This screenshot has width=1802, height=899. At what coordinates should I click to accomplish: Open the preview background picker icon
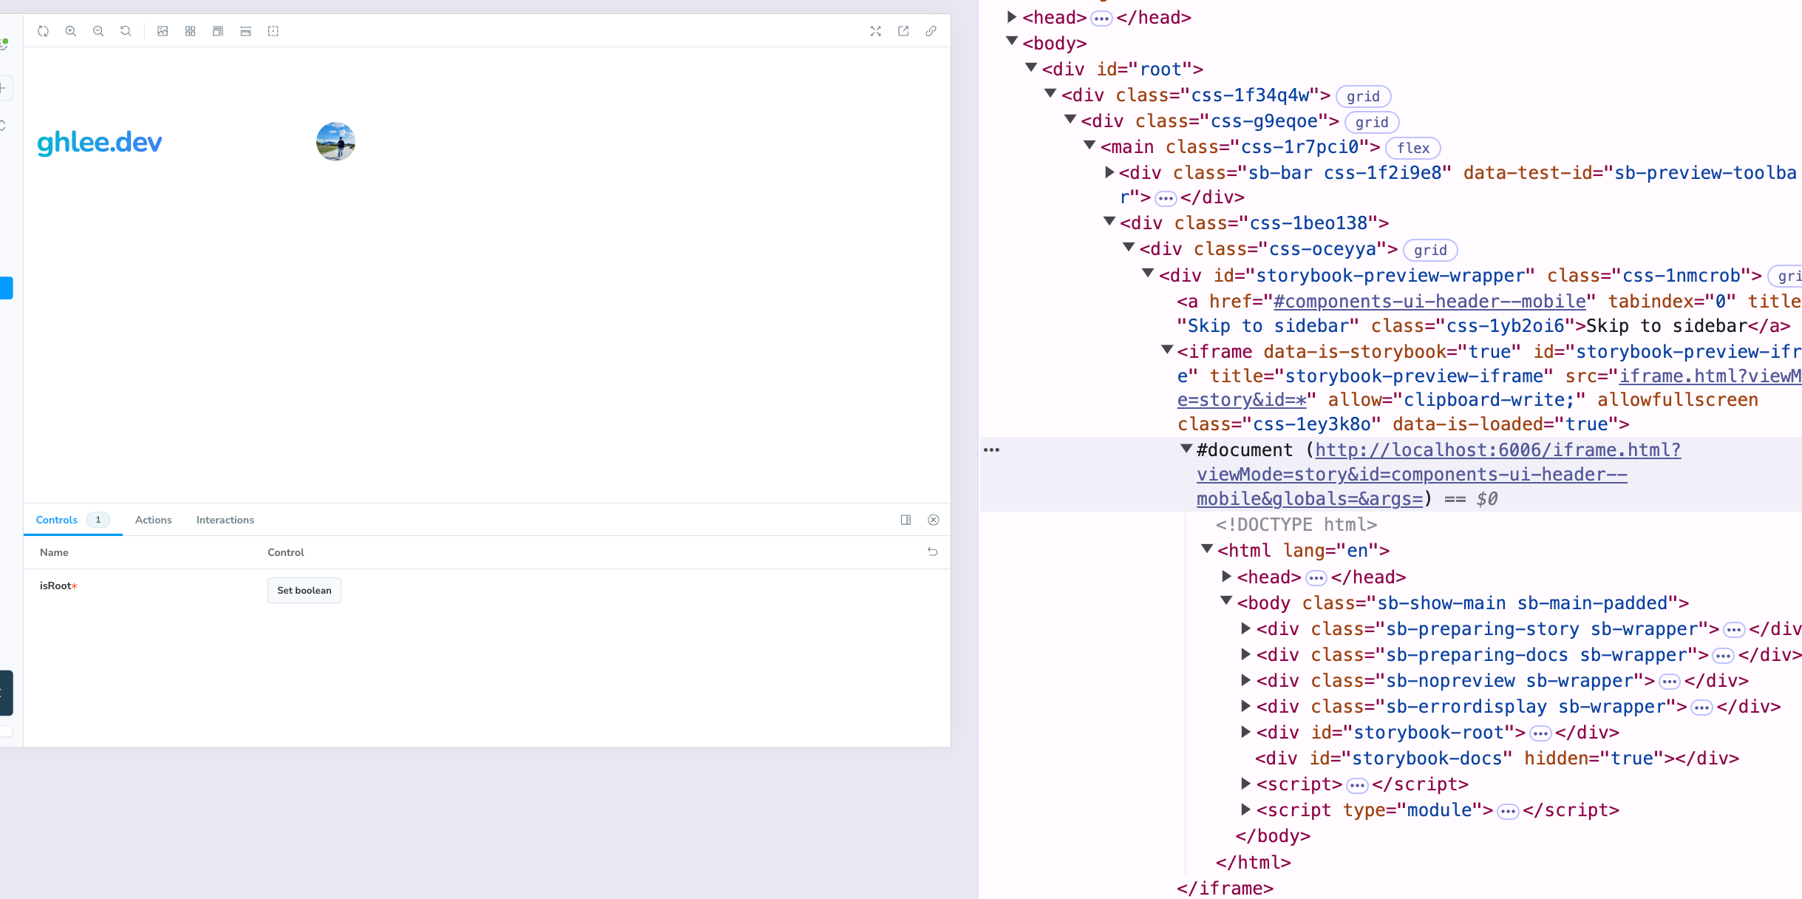point(163,31)
